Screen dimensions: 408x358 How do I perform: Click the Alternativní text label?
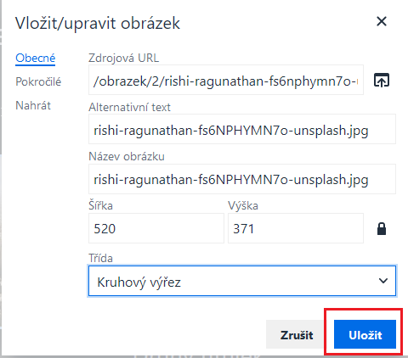click(x=129, y=108)
